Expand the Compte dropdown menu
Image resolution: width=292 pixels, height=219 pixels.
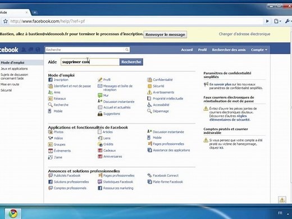[x=259, y=50]
